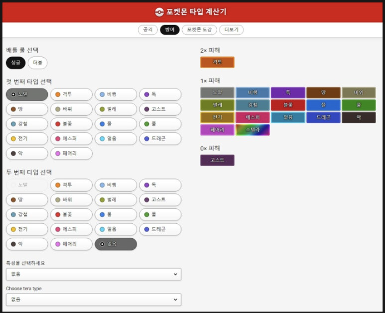Click 물 swatch in 1× 피해
This screenshot has width=385, height=313.
click(x=323, y=105)
